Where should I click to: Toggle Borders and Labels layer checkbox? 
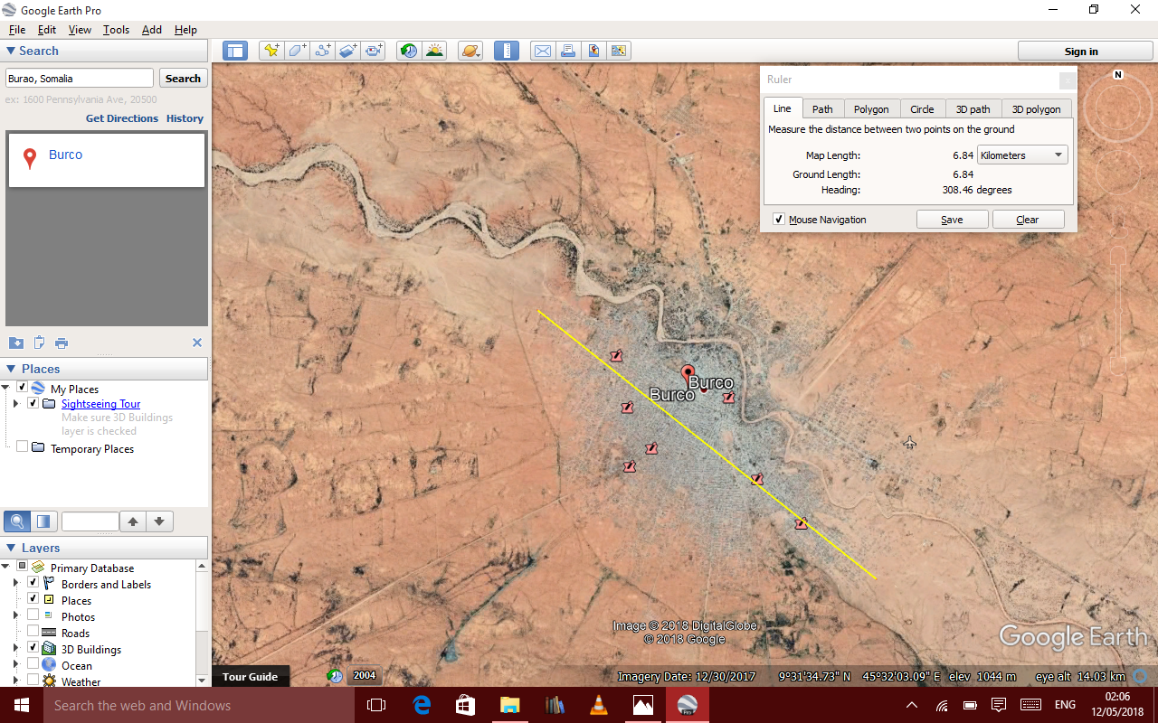click(x=33, y=583)
